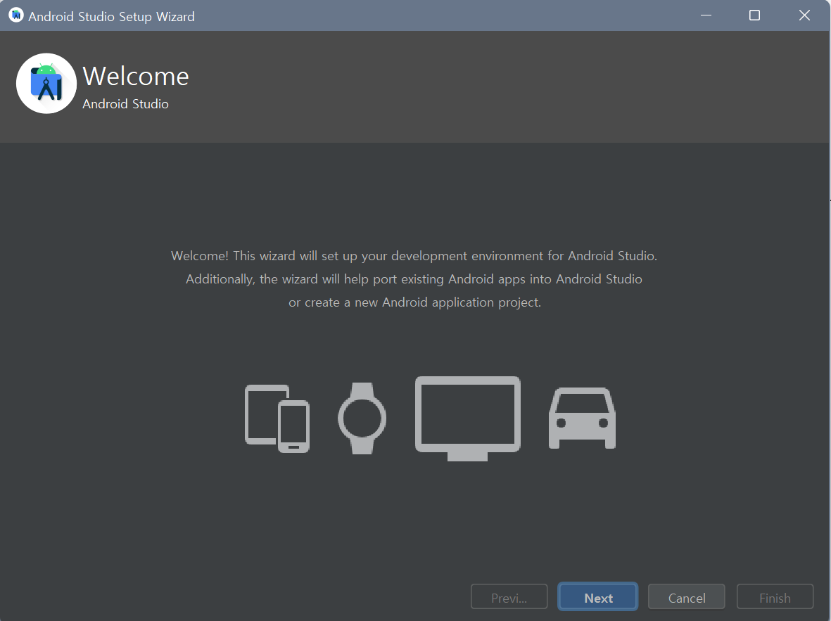Click the disabled Previous button

[x=509, y=597]
